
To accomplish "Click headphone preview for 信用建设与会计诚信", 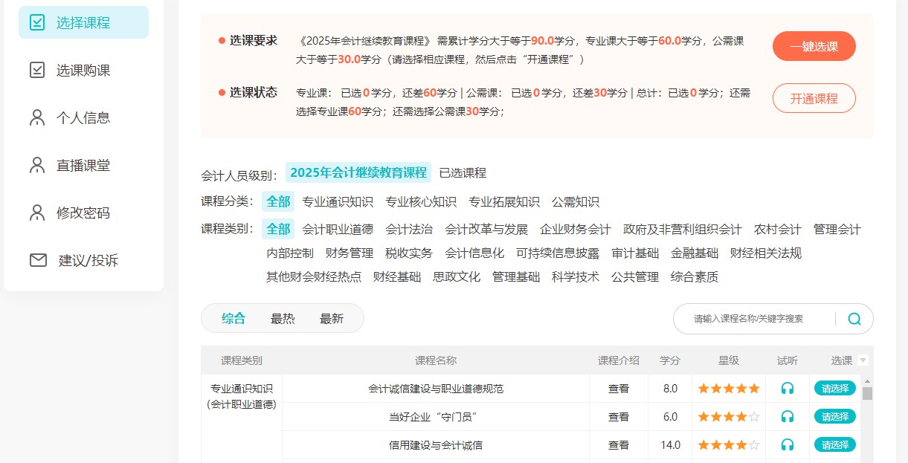I will coord(787,444).
